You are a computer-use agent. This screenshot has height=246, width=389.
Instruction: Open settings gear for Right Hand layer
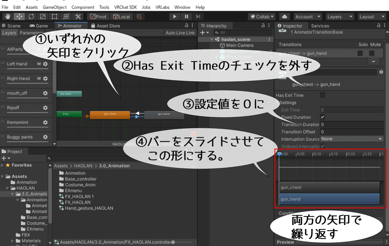pos(45,79)
